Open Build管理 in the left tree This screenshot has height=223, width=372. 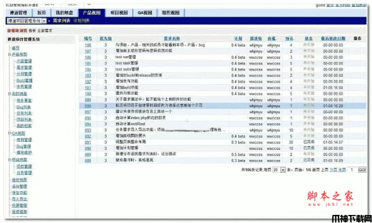tap(24, 81)
